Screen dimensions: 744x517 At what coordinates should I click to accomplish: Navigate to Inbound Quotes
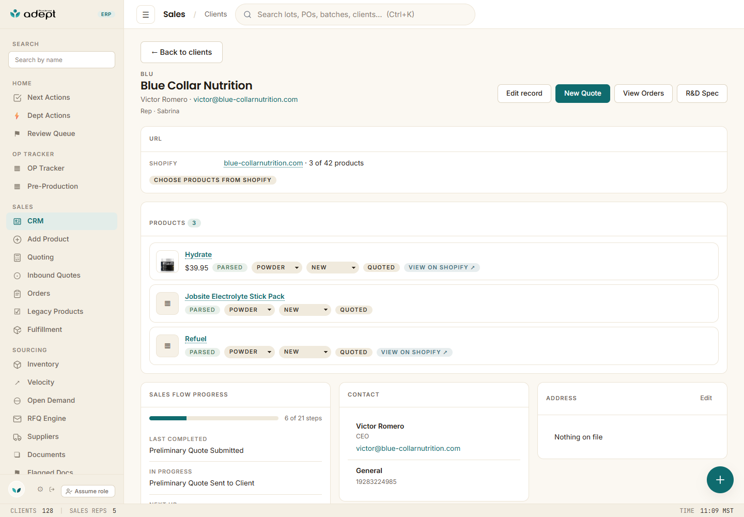coord(62,276)
